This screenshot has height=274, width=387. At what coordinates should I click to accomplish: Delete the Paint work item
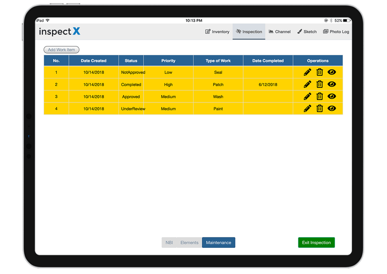320,109
